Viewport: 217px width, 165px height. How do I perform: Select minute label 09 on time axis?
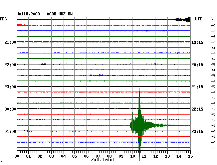121,156
